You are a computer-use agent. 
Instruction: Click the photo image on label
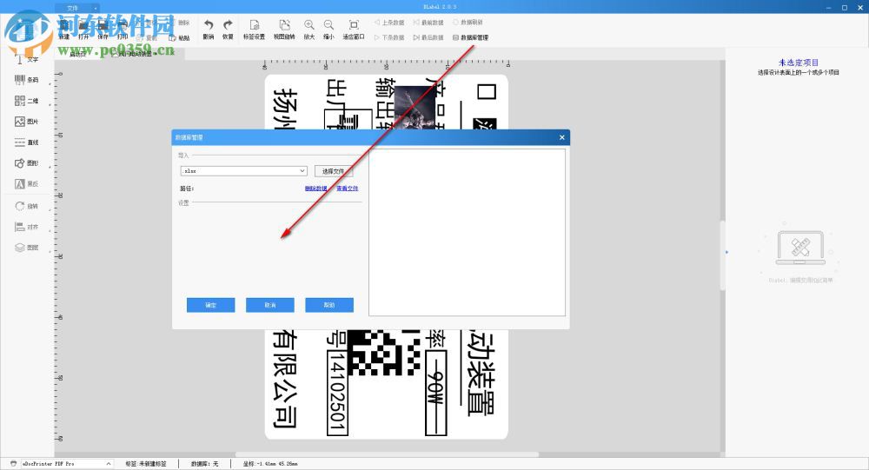pyautogui.click(x=415, y=108)
